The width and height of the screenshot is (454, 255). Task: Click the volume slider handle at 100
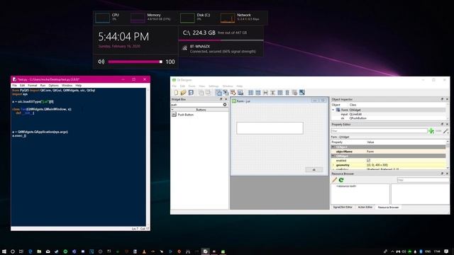click(161, 62)
